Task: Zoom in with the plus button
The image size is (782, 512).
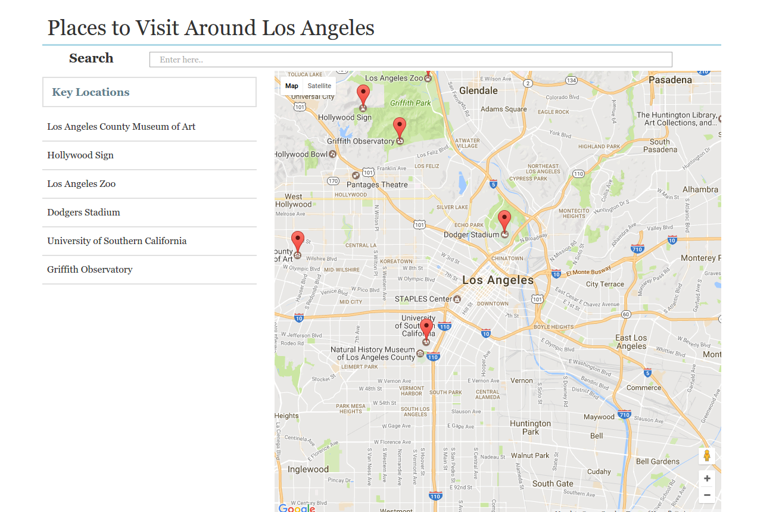Action: [707, 479]
